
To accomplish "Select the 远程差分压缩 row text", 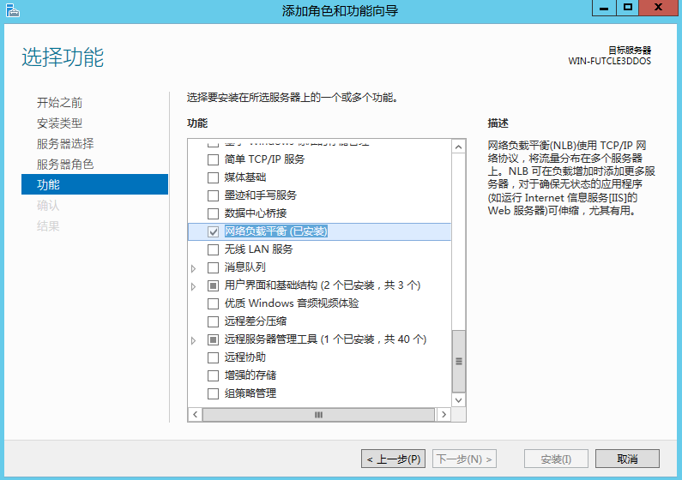I will (x=256, y=321).
